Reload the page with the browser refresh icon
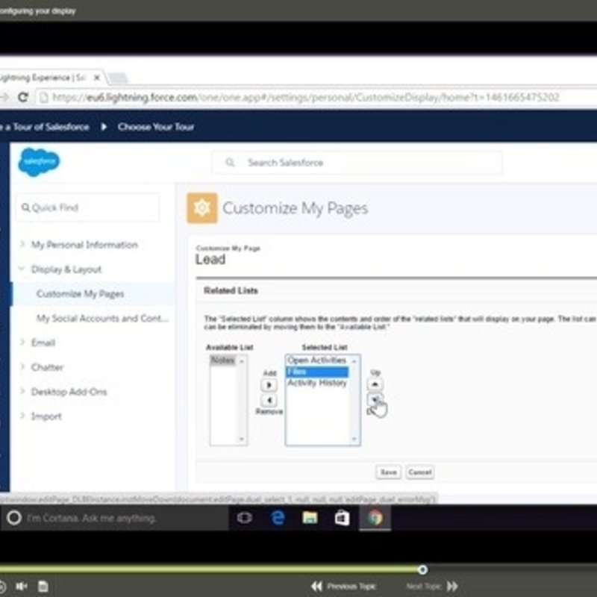 click(23, 98)
